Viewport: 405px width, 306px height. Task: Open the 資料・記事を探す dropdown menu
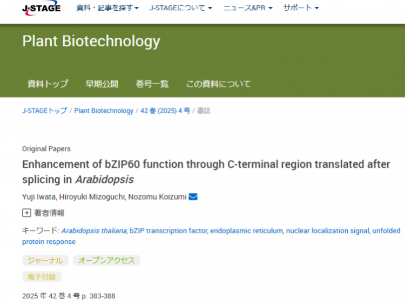(107, 8)
